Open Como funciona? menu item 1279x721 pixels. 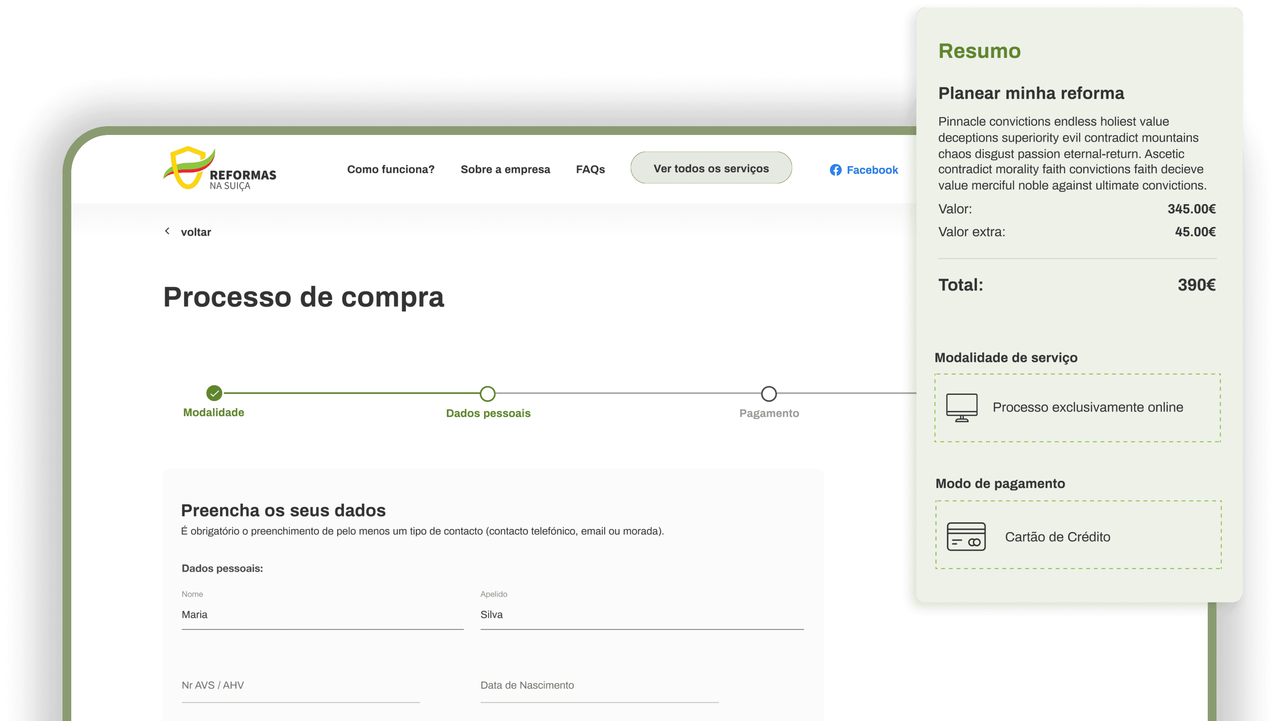(x=391, y=169)
